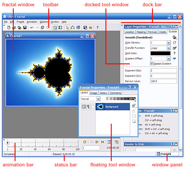Click the New document toolbar icon
This screenshot has width=187, height=169.
(9, 28)
